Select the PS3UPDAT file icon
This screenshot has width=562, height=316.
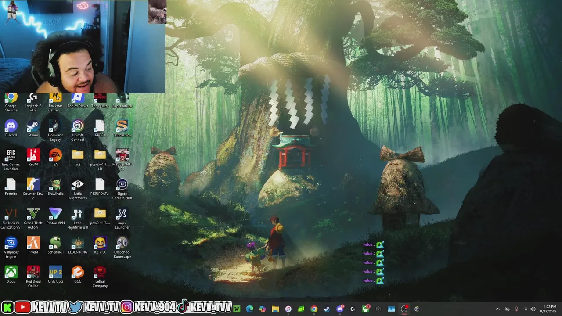click(100, 187)
